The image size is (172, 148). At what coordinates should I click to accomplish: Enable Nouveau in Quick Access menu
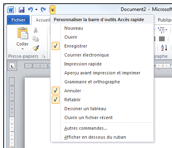pyautogui.click(x=102, y=28)
